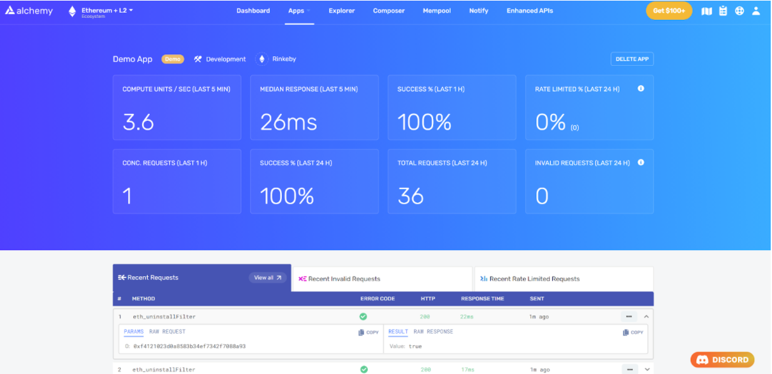Copy params of first request
This screenshot has height=374, width=772.
(368, 332)
